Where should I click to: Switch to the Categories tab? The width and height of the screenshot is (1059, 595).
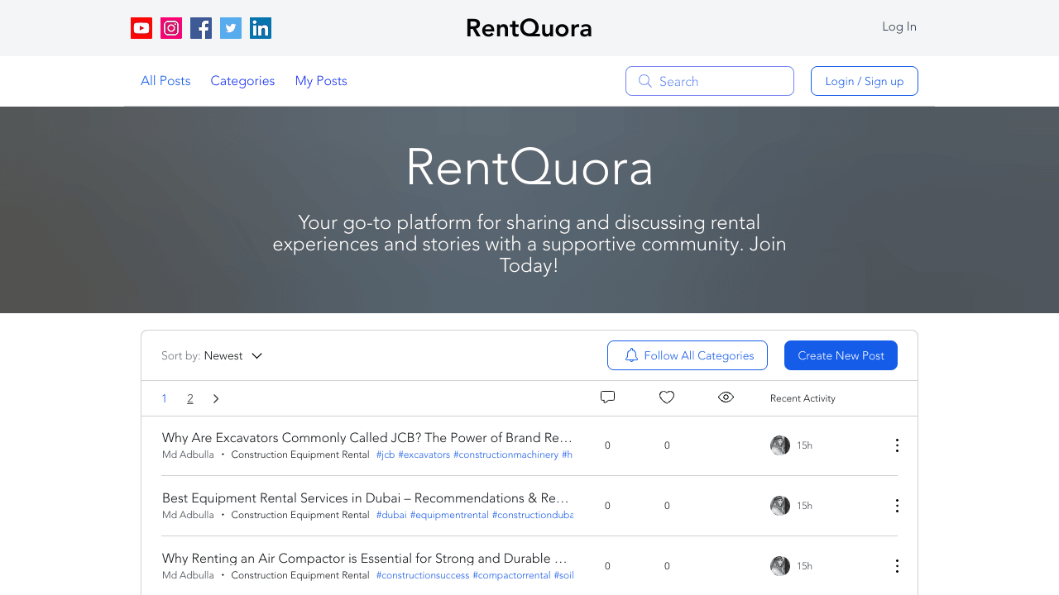[242, 80]
